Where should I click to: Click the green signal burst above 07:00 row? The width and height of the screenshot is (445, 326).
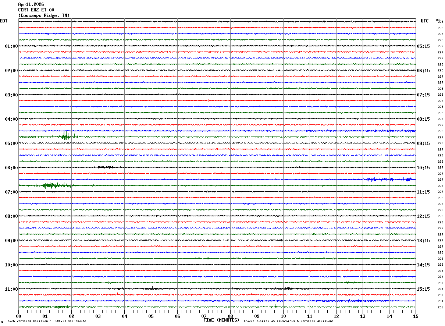(x=56, y=185)
